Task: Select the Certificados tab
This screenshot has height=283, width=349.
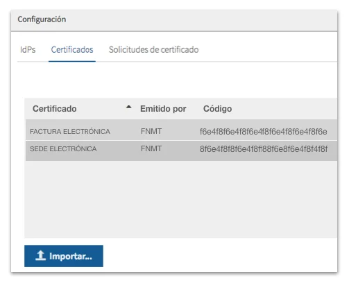Action: pos(72,50)
